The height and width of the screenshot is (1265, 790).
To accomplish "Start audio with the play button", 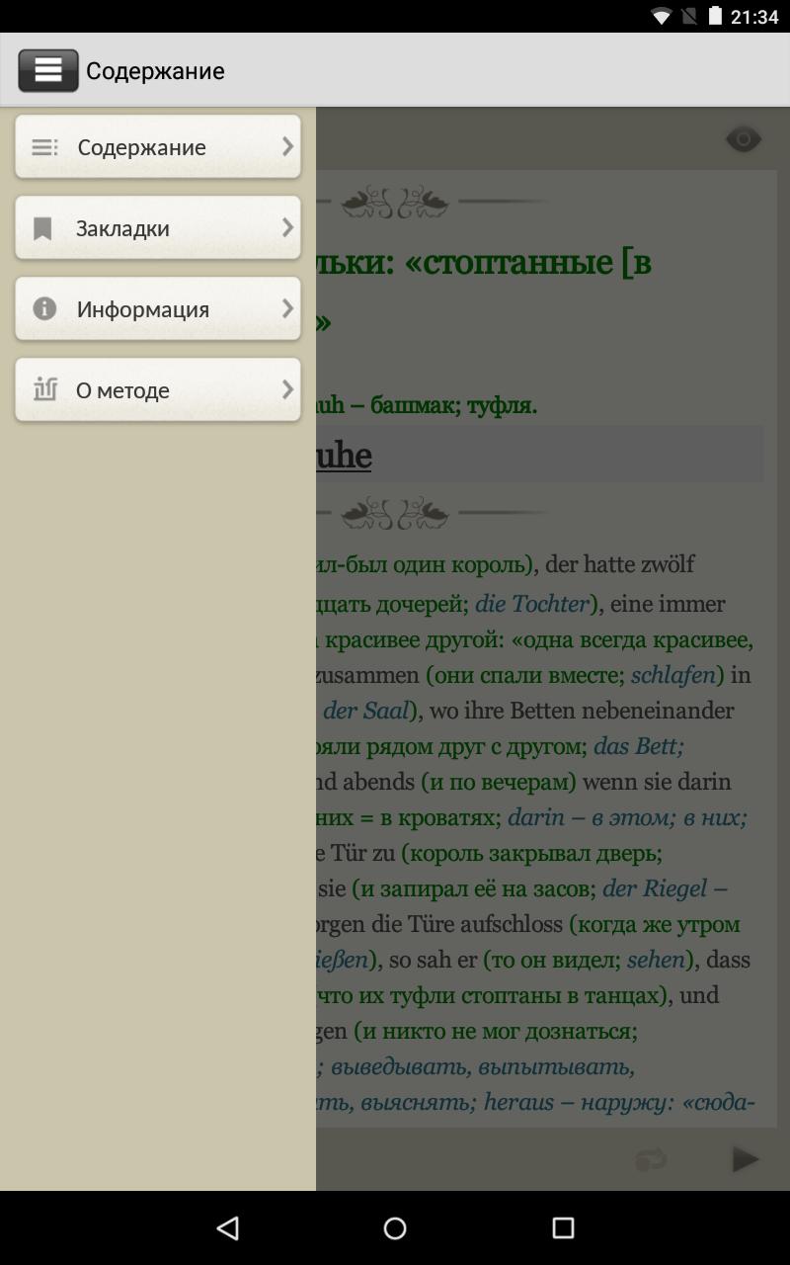I will tap(745, 1158).
